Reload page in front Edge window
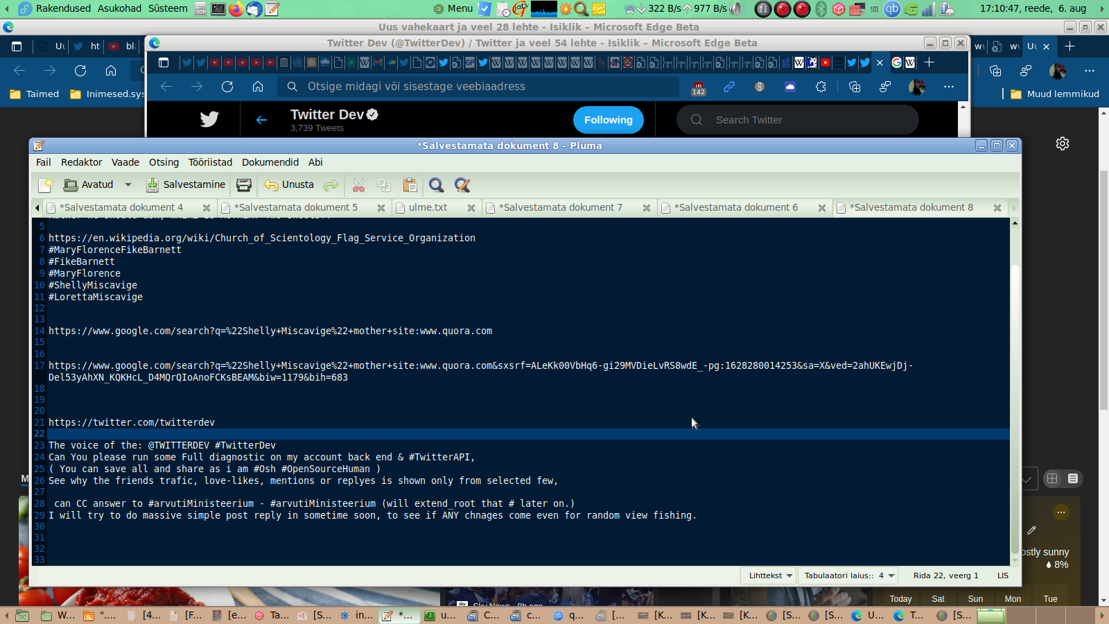The width and height of the screenshot is (1109, 624). click(227, 87)
